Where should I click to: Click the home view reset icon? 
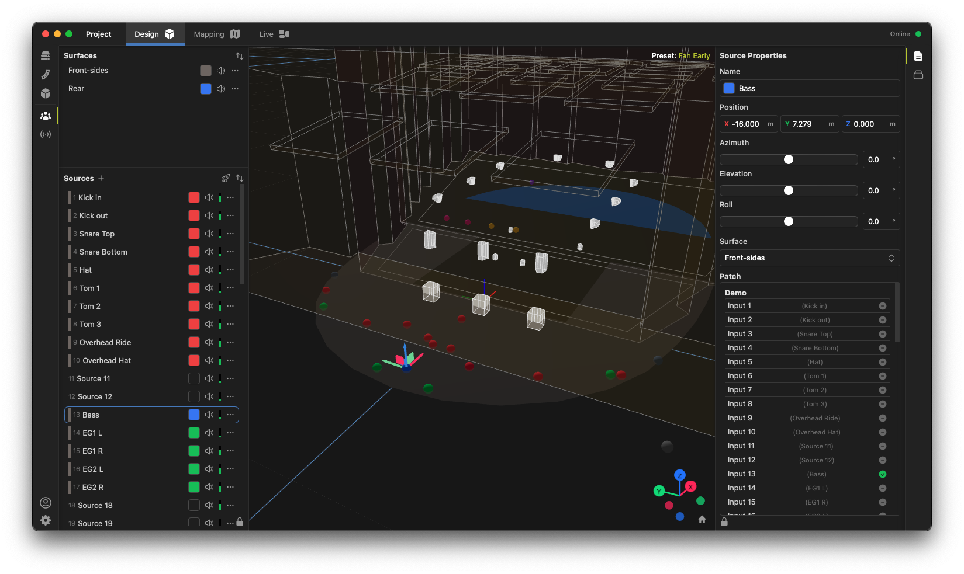click(x=702, y=519)
